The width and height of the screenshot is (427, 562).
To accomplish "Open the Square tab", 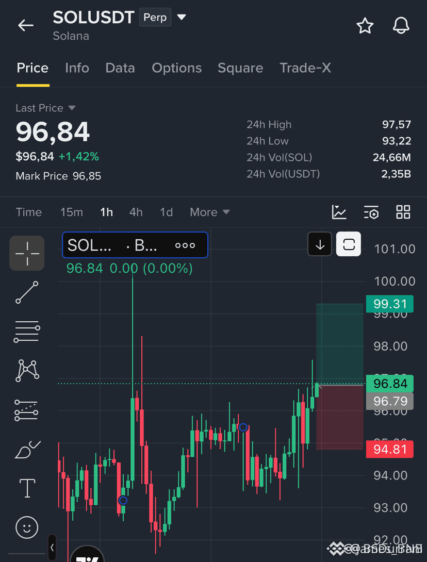I will pyautogui.click(x=240, y=68).
